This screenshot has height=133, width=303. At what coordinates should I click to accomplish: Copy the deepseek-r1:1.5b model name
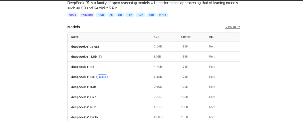pyautogui.click(x=100, y=57)
